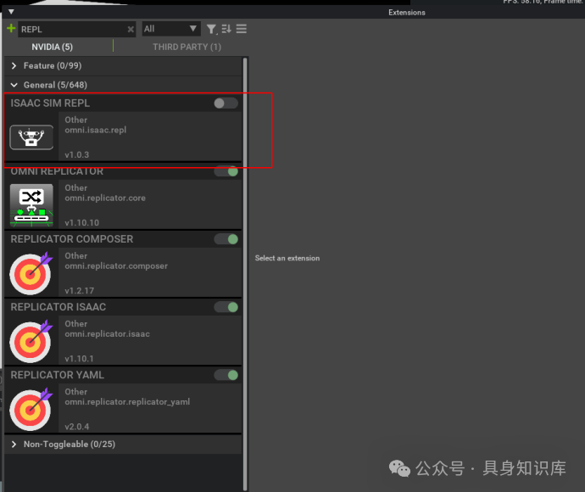Disable the Omni Replicator extension toggle
Screen dimensions: 585x492
point(226,171)
